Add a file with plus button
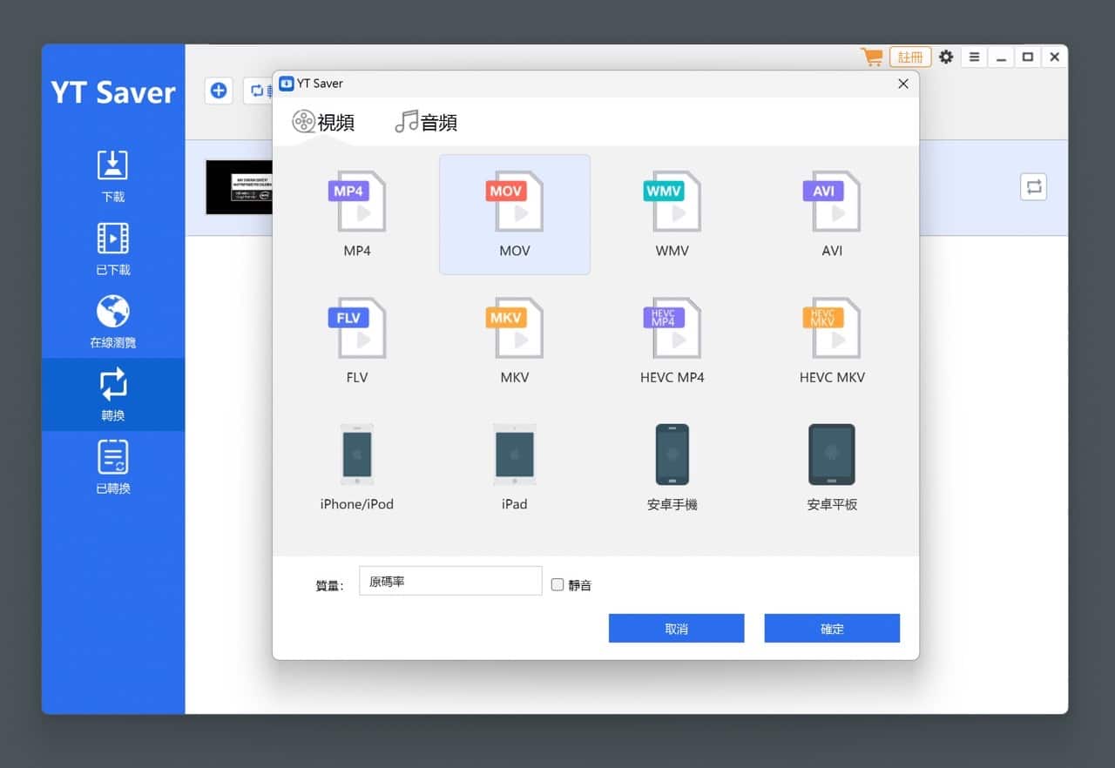Screen dimensions: 1115x768 pyautogui.click(x=219, y=91)
